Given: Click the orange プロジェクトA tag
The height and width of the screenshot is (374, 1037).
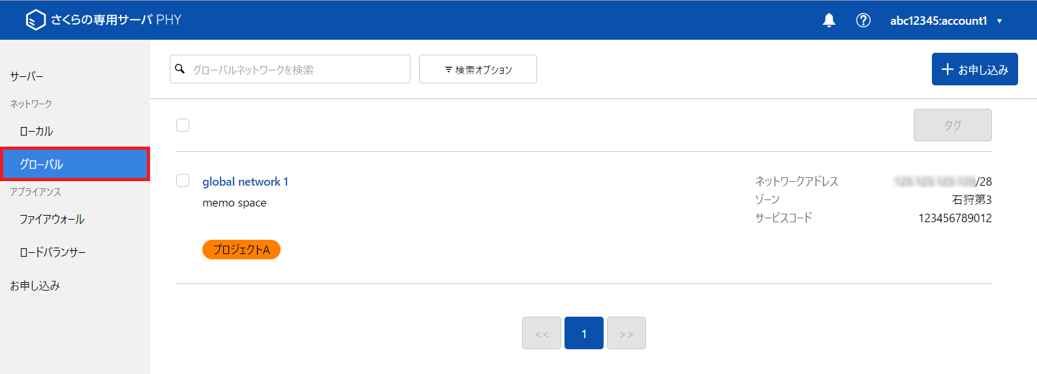Looking at the screenshot, I should pos(241,250).
